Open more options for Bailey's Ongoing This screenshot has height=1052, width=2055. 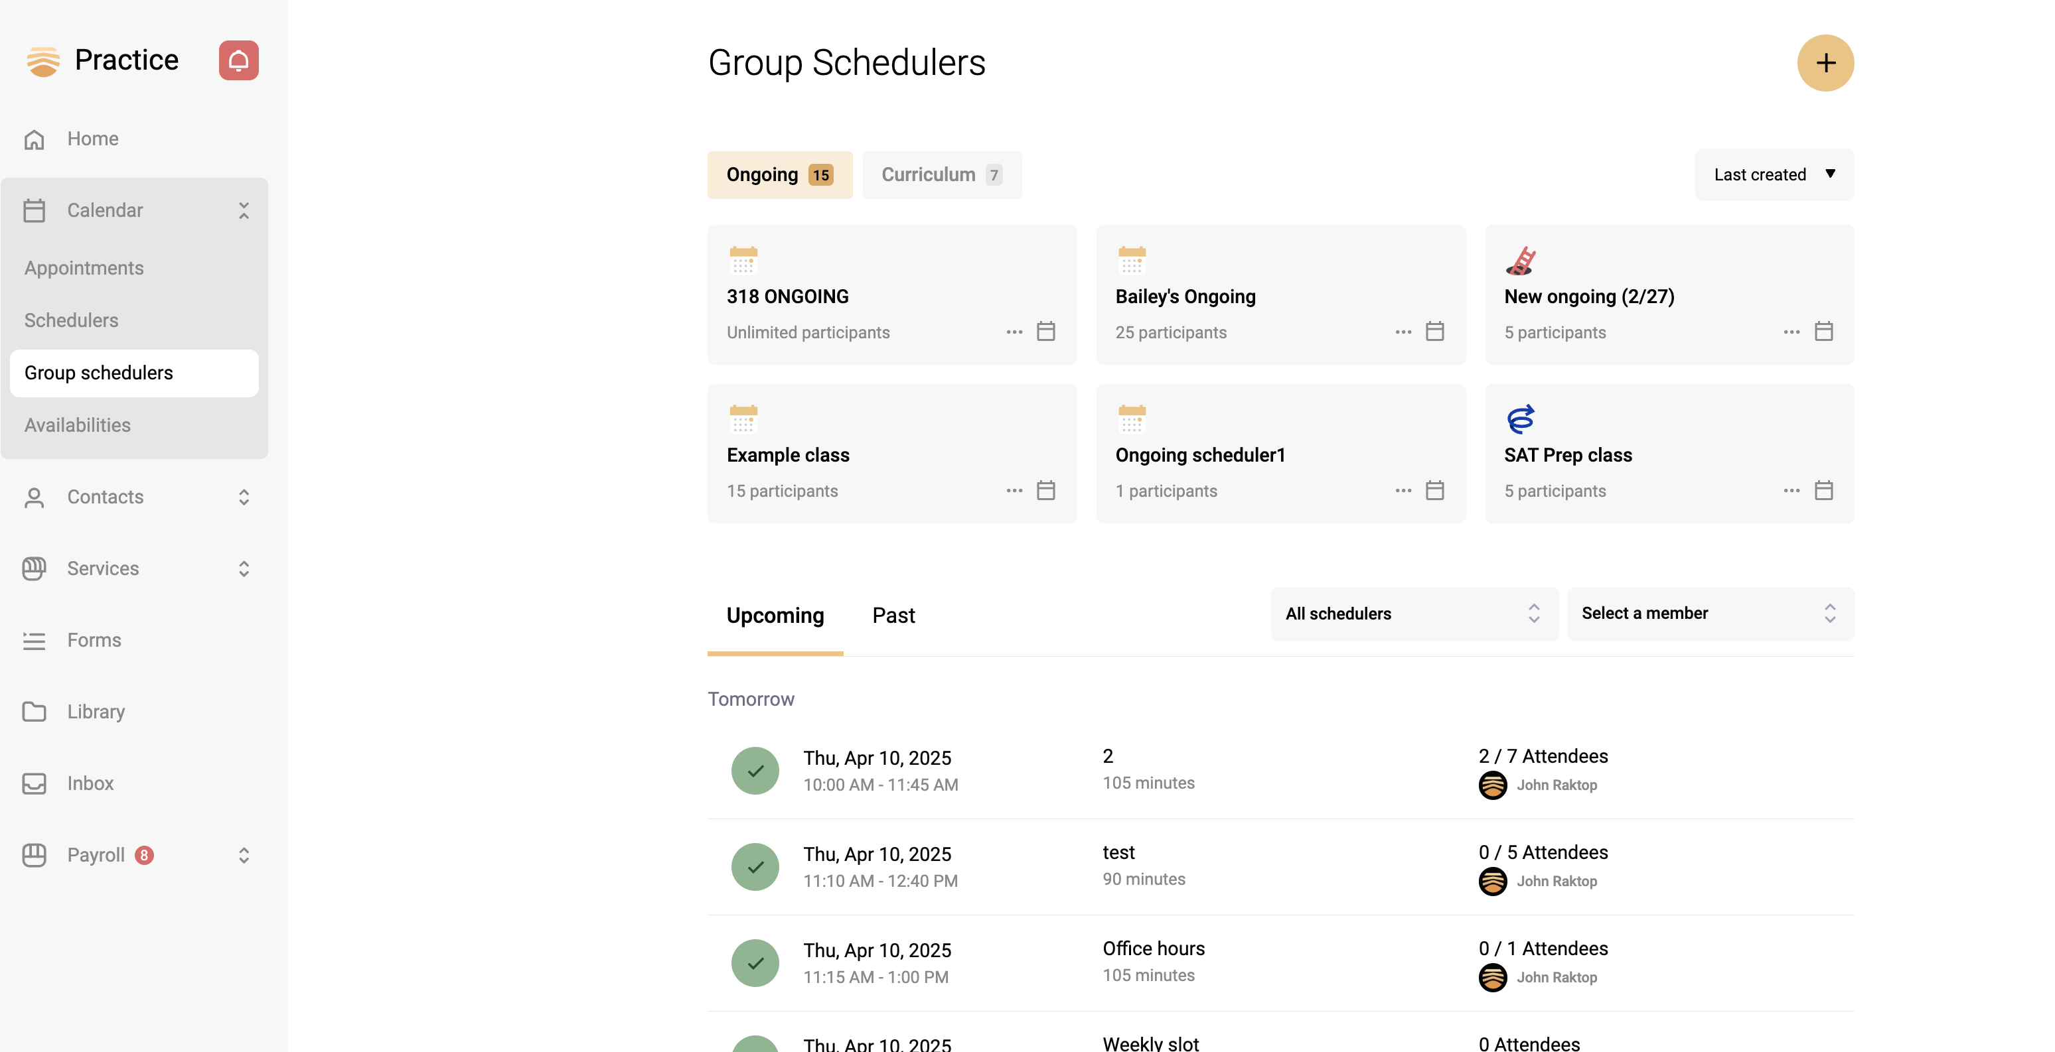(1403, 332)
